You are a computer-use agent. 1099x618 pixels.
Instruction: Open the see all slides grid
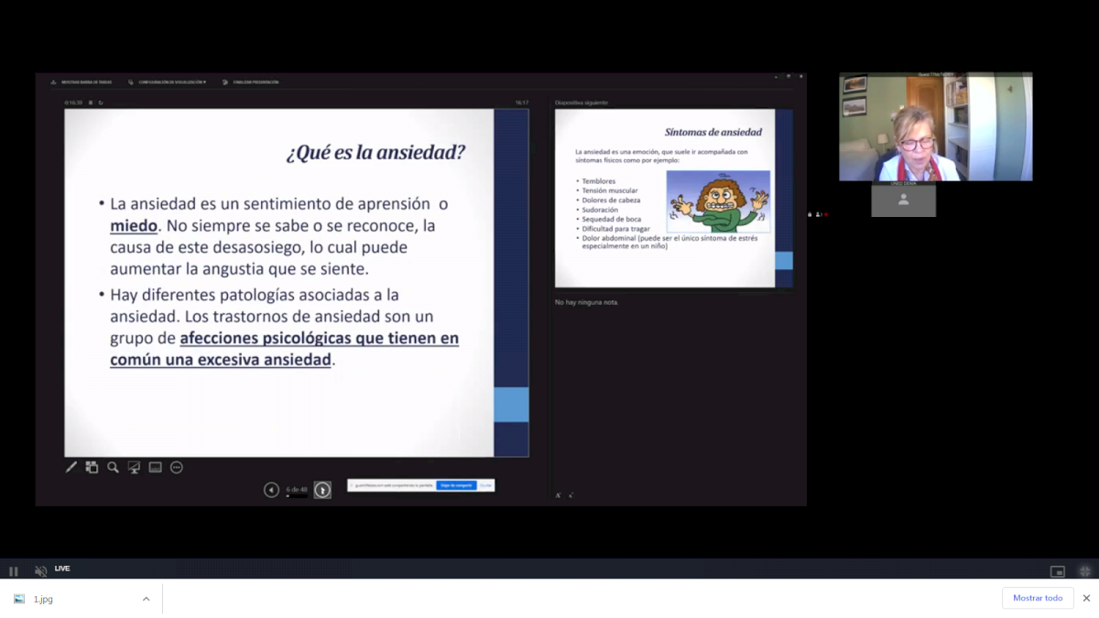92,467
